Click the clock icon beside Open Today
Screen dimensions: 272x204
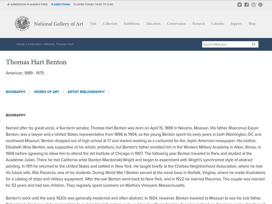tap(74, 4)
